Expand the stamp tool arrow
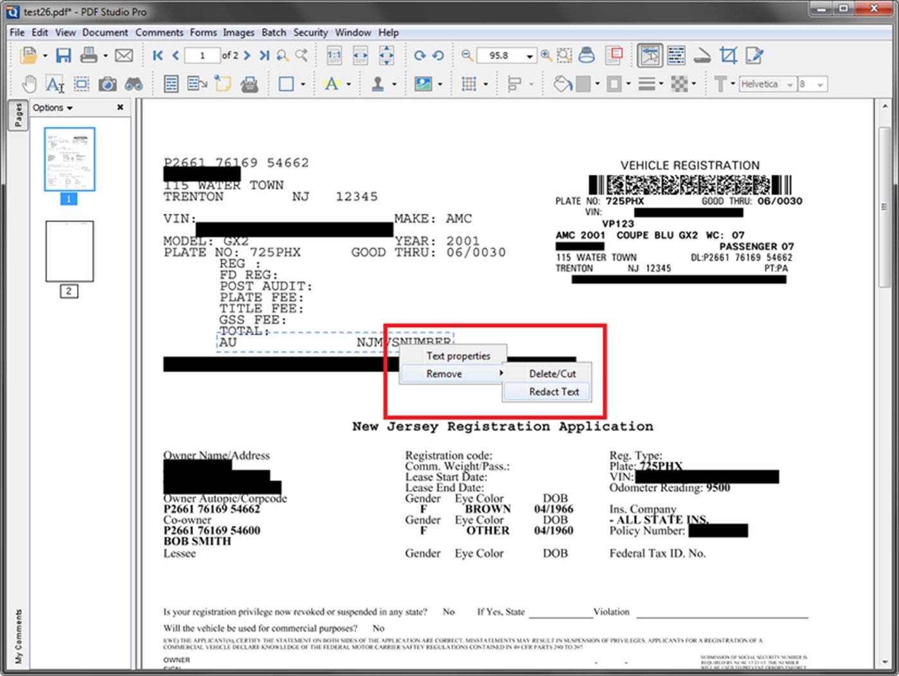This screenshot has width=899, height=676. pos(394,84)
